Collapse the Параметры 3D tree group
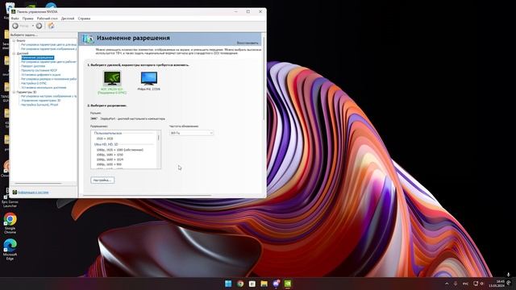 pos(14,92)
